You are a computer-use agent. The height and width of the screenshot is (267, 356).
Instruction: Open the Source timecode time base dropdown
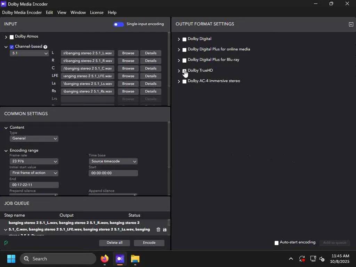click(113, 161)
